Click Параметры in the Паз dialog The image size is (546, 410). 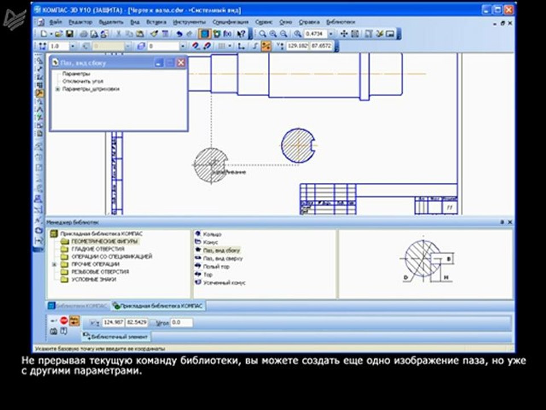point(76,74)
